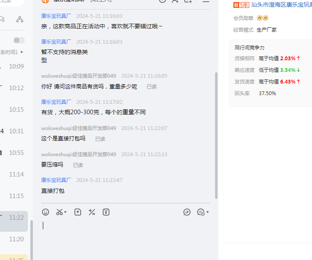Viewport: 312px width, 260px height.
Task: Click sender name woloveshuqi at 11:16:05
Action: [x=78, y=76]
